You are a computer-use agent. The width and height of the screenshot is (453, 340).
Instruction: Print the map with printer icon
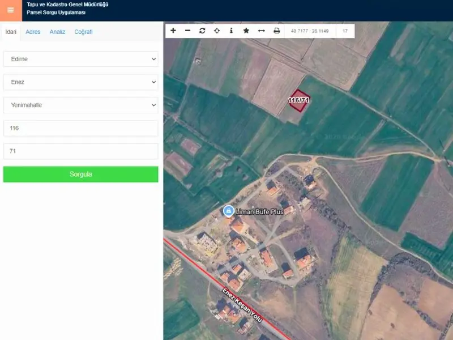[x=276, y=31]
